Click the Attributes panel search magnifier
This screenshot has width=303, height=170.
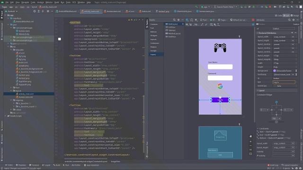(x=289, y=20)
